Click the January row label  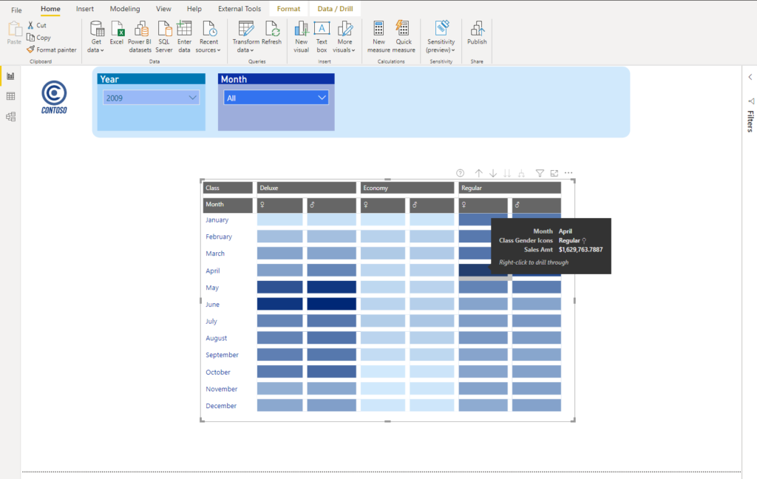pyautogui.click(x=217, y=220)
